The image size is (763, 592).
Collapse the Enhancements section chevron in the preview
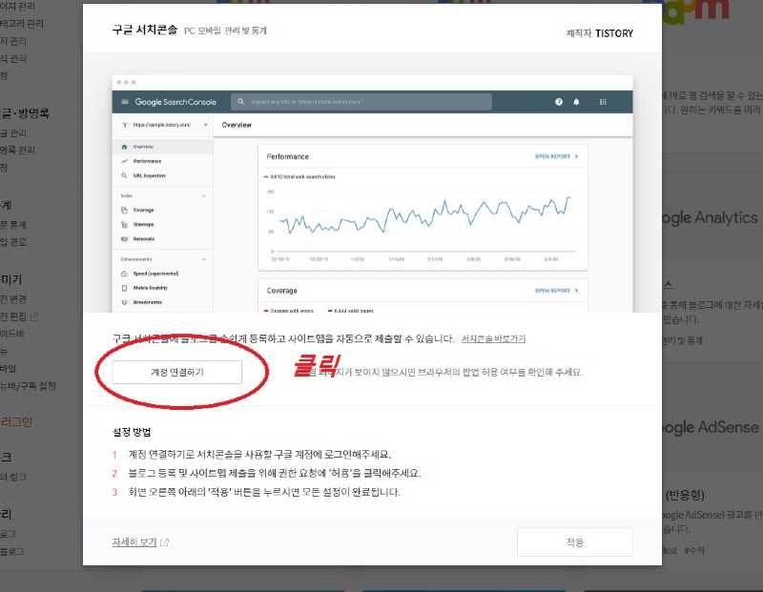point(203,259)
